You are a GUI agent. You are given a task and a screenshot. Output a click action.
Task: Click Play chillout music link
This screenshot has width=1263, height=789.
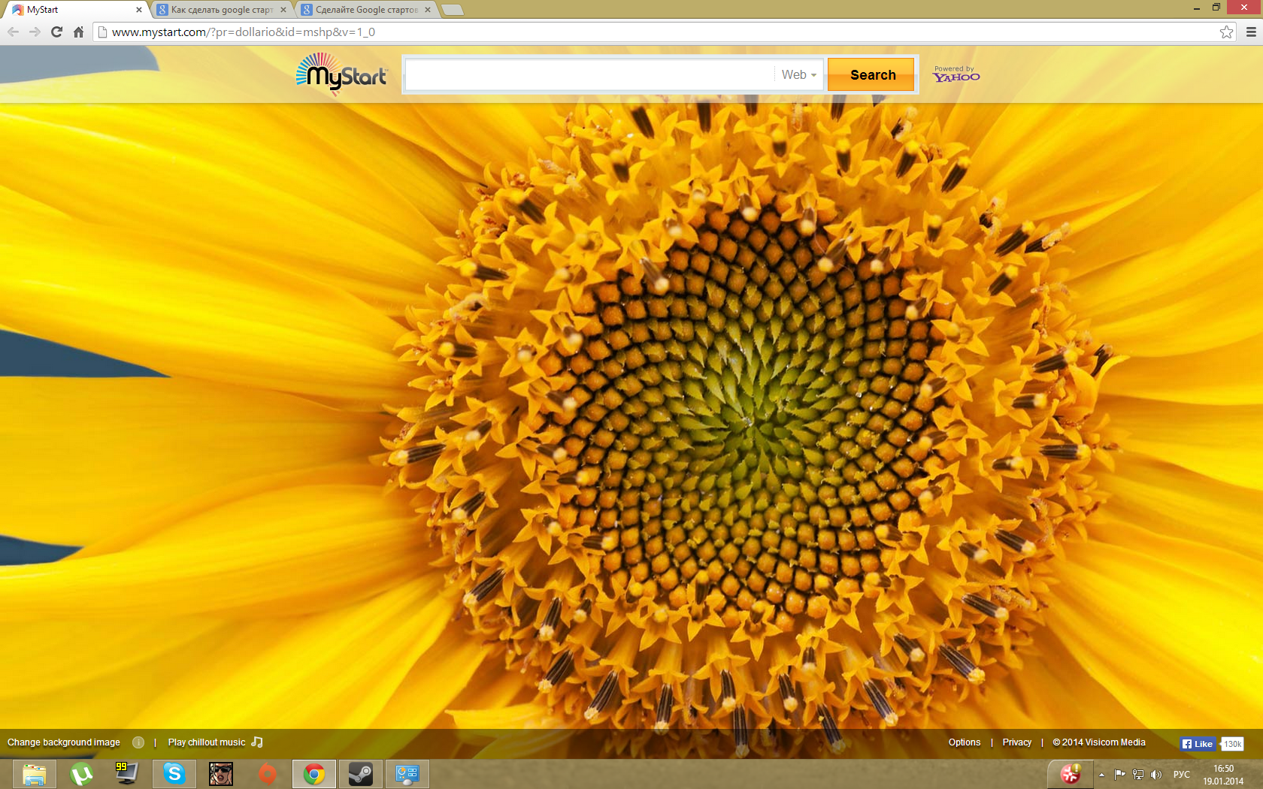[207, 742]
